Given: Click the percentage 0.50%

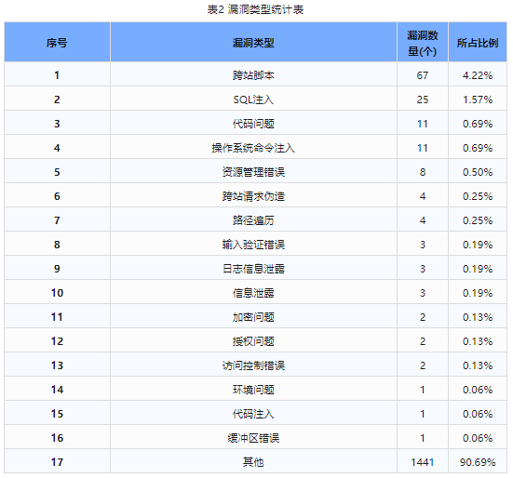Looking at the screenshot, I should click(x=478, y=172).
